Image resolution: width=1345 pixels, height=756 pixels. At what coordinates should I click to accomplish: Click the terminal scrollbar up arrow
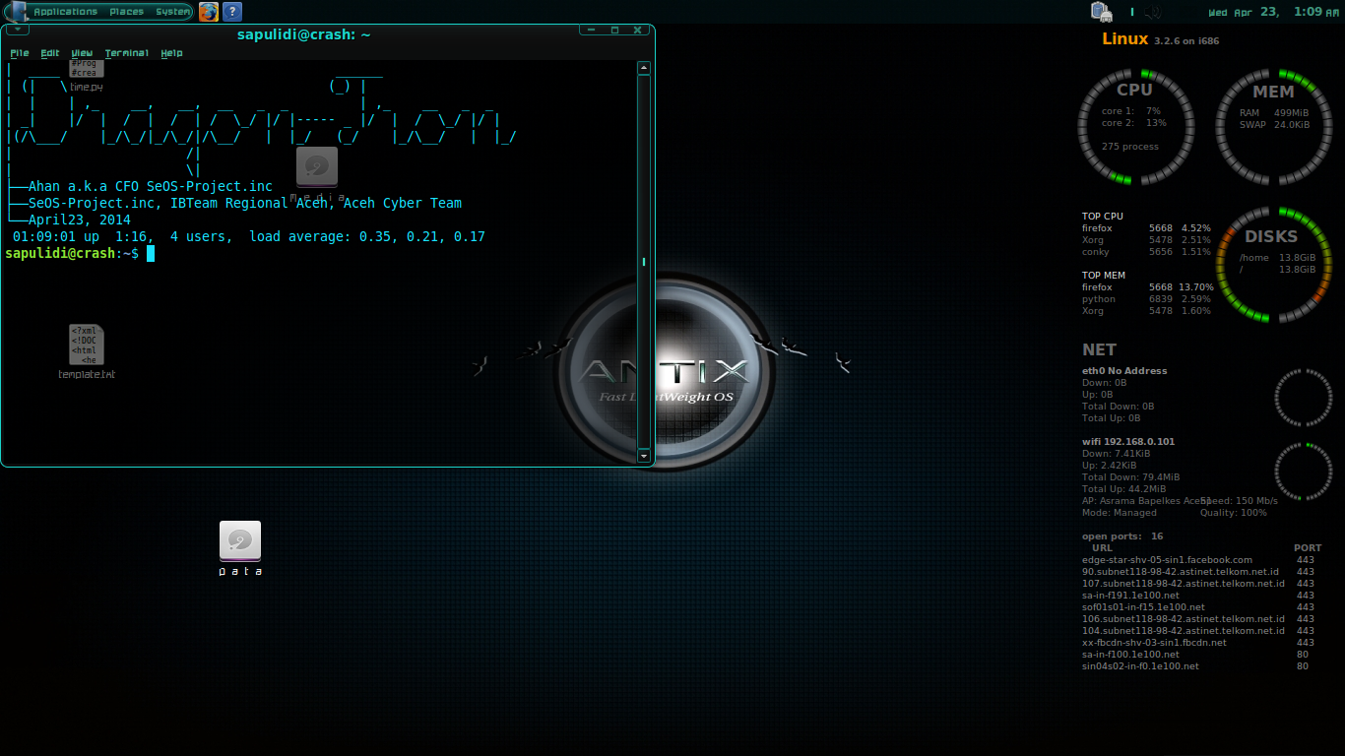coord(644,69)
